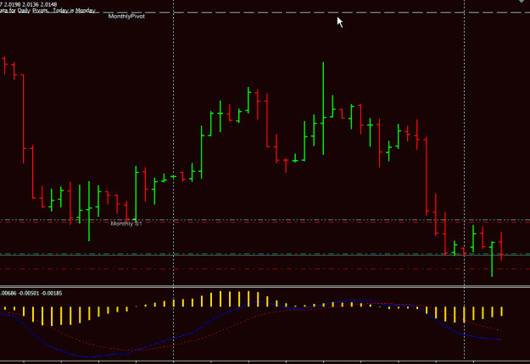Click the -0.00185 indicator value
Image resolution: width=530 pixels, height=364 pixels.
(52, 294)
